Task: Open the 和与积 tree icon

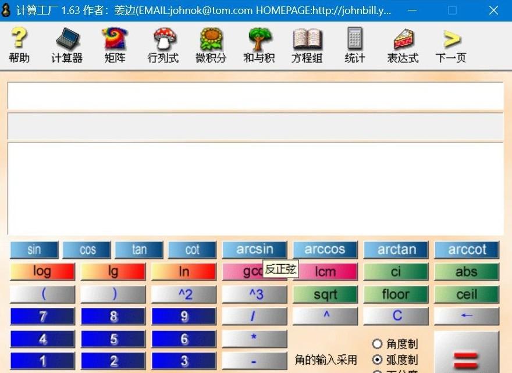Action: 259,45
